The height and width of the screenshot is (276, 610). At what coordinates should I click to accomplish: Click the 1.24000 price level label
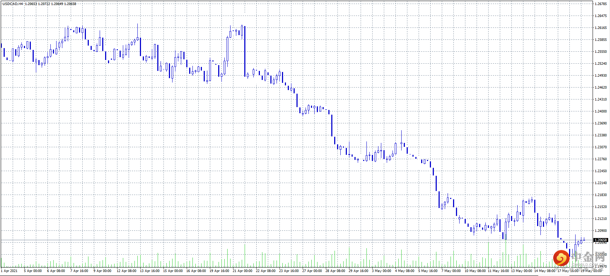tap(601, 111)
